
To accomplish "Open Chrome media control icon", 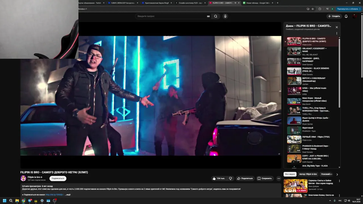I will coord(327,9).
